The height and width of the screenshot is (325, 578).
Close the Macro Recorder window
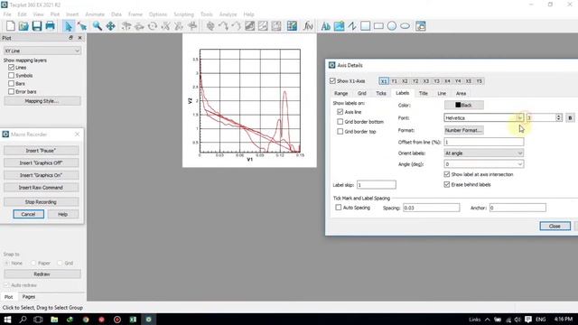pos(77,135)
